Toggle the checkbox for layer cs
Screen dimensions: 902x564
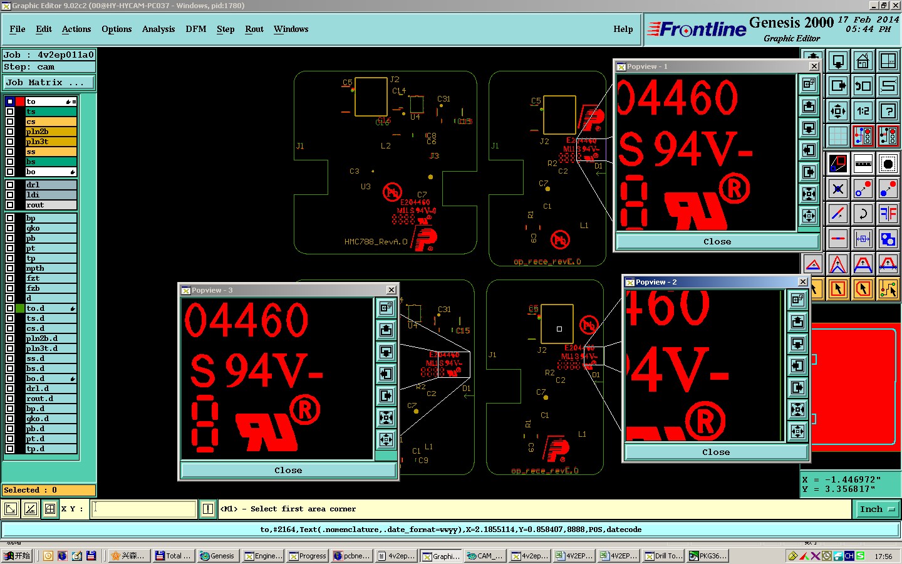tap(9, 122)
